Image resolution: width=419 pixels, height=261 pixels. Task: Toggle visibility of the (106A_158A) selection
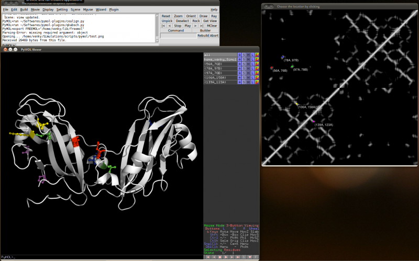tap(220, 78)
